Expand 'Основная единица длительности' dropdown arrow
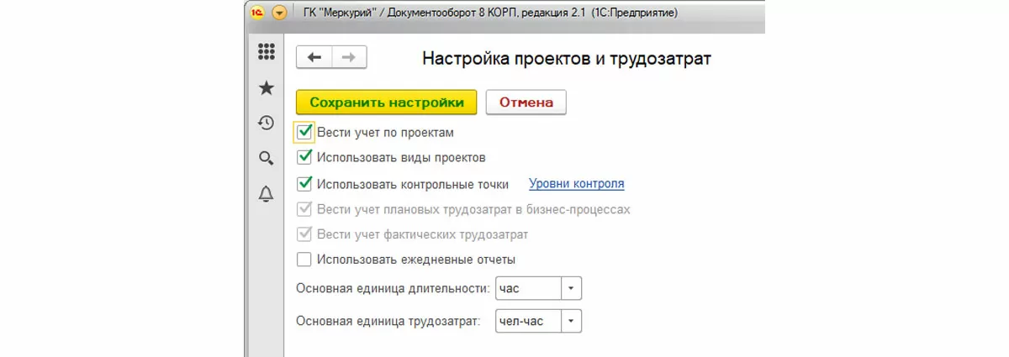The height and width of the screenshot is (357, 1009). [x=571, y=288]
